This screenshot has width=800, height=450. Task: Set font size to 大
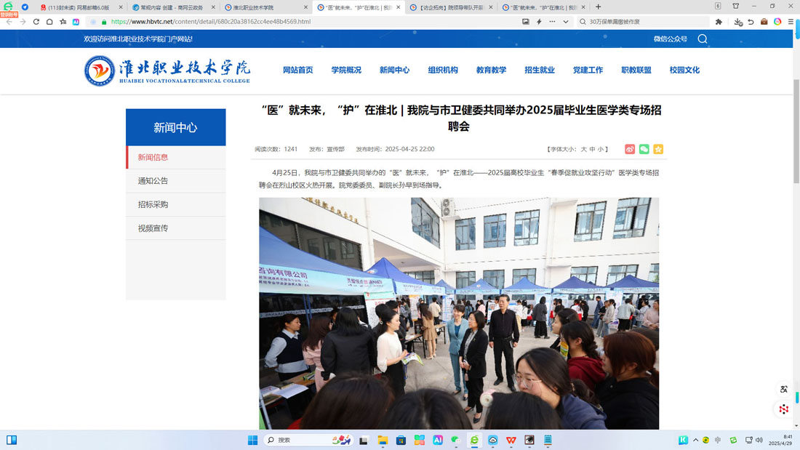[584, 150]
